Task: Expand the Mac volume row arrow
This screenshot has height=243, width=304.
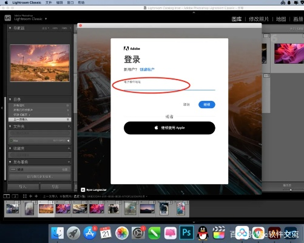Action: pos(68,140)
